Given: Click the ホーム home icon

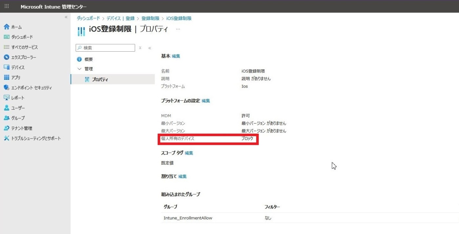Looking at the screenshot, I should (x=6, y=27).
